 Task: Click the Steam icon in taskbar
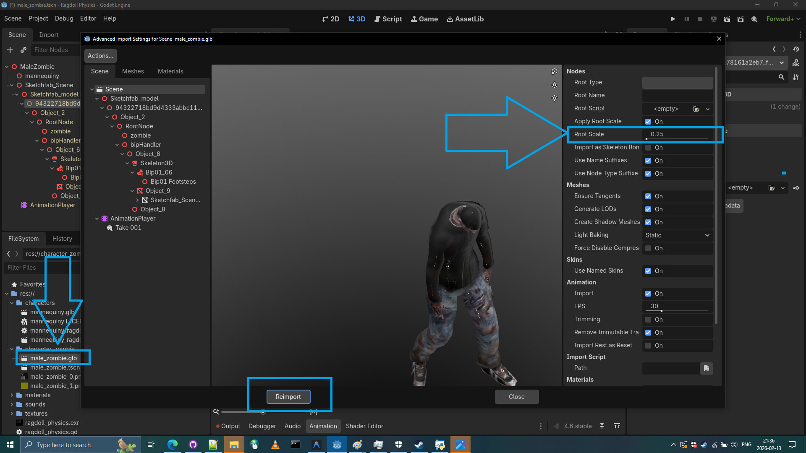pos(419,445)
